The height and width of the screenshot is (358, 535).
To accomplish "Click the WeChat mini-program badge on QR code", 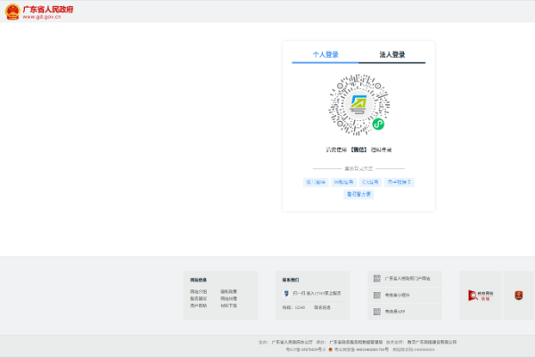I will tap(379, 125).
